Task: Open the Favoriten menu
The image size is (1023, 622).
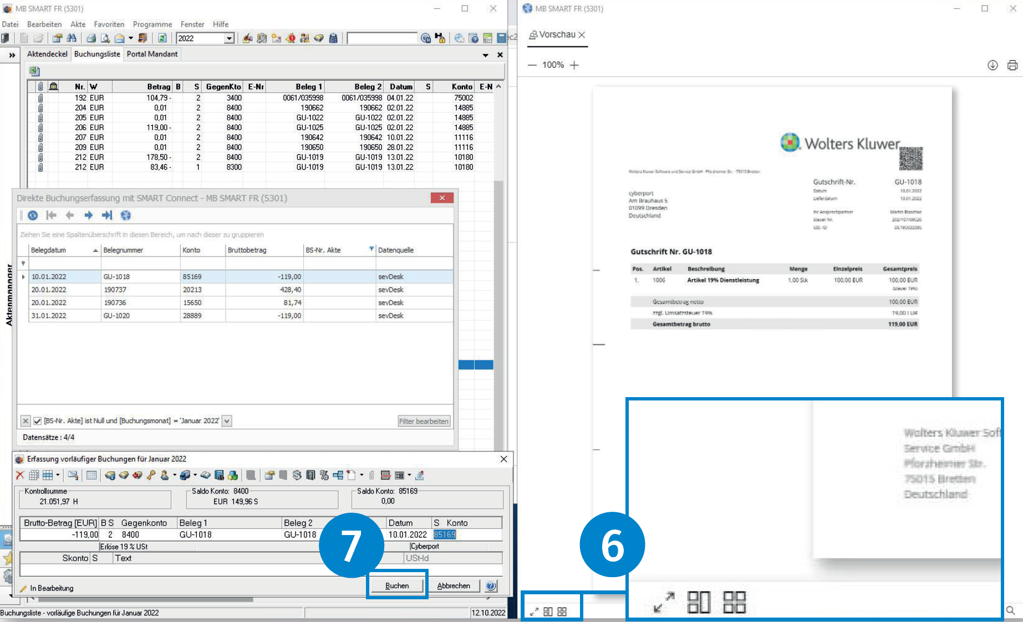Action: [x=109, y=24]
